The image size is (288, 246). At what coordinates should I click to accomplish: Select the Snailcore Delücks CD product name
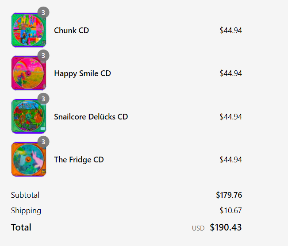pyautogui.click(x=91, y=117)
